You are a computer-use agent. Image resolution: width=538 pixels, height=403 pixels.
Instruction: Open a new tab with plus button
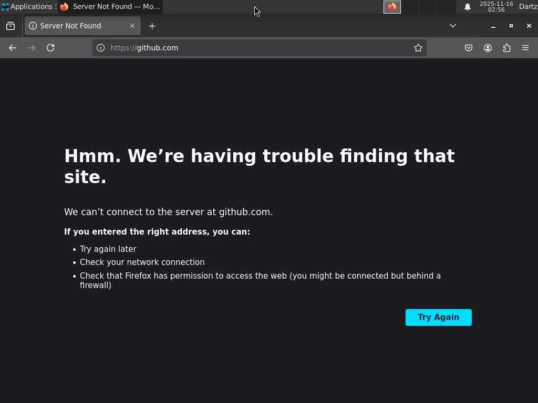pyautogui.click(x=152, y=26)
